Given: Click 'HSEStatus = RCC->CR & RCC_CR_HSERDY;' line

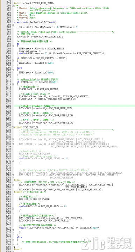Looking at the screenshot, I should [x=42, y=49].
